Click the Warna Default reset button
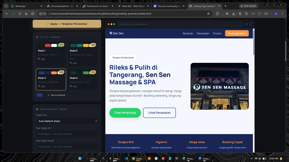Screen dimensions: 289x162 click(56, 95)
